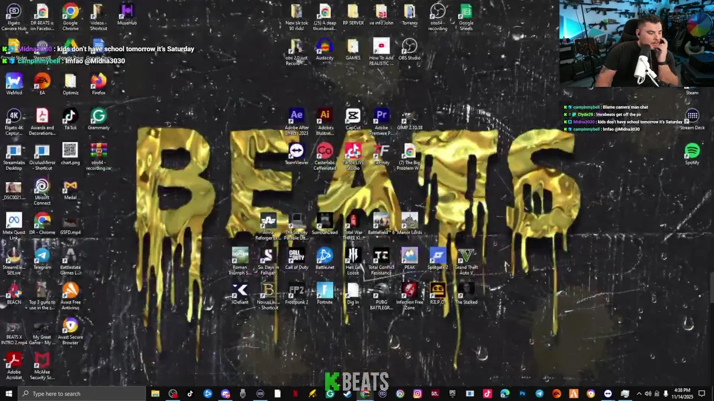The image size is (714, 401).
Task: Open McAfee Security Scan shortcut
Action: (42, 366)
